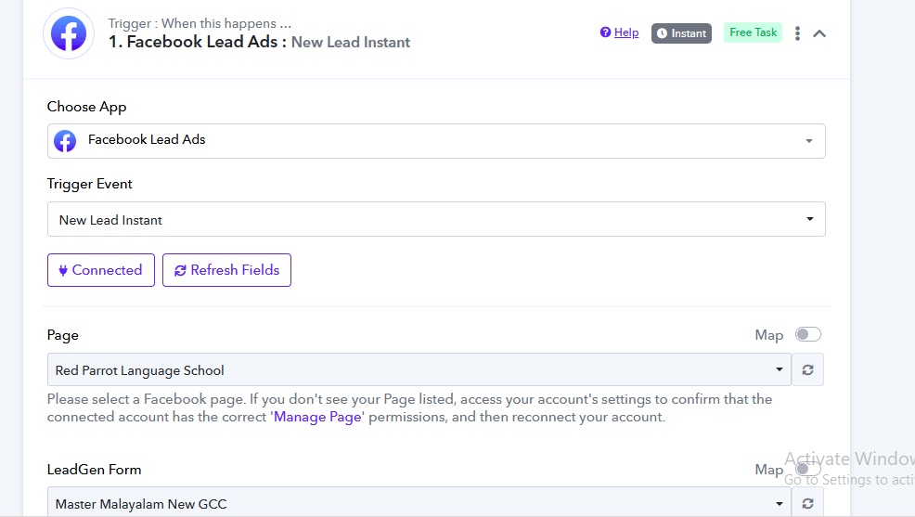Click the Instant badge
This screenshot has width=915, height=517.
(681, 33)
